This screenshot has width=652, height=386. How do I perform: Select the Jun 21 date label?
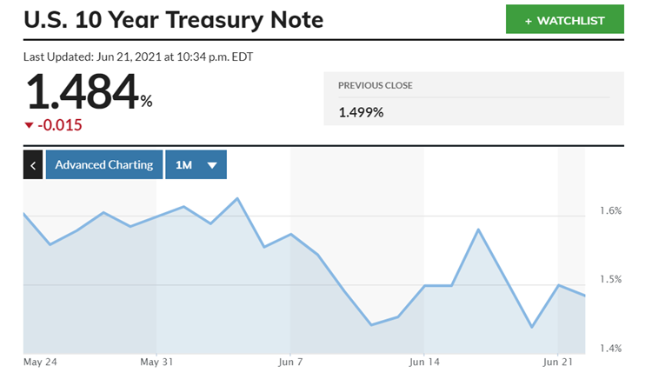click(557, 361)
